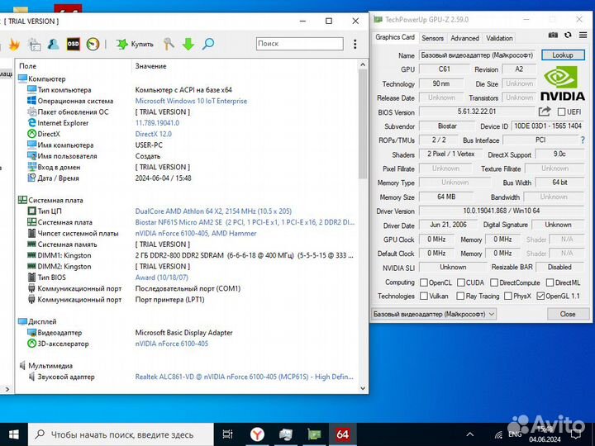
Task: Toggle the DirectML checkbox
Action: tap(550, 283)
